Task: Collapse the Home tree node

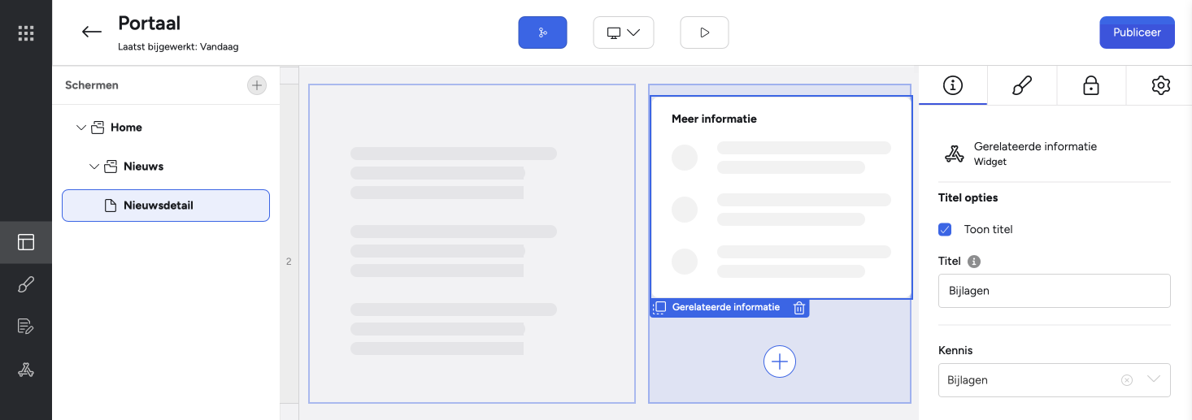Action: click(x=80, y=128)
